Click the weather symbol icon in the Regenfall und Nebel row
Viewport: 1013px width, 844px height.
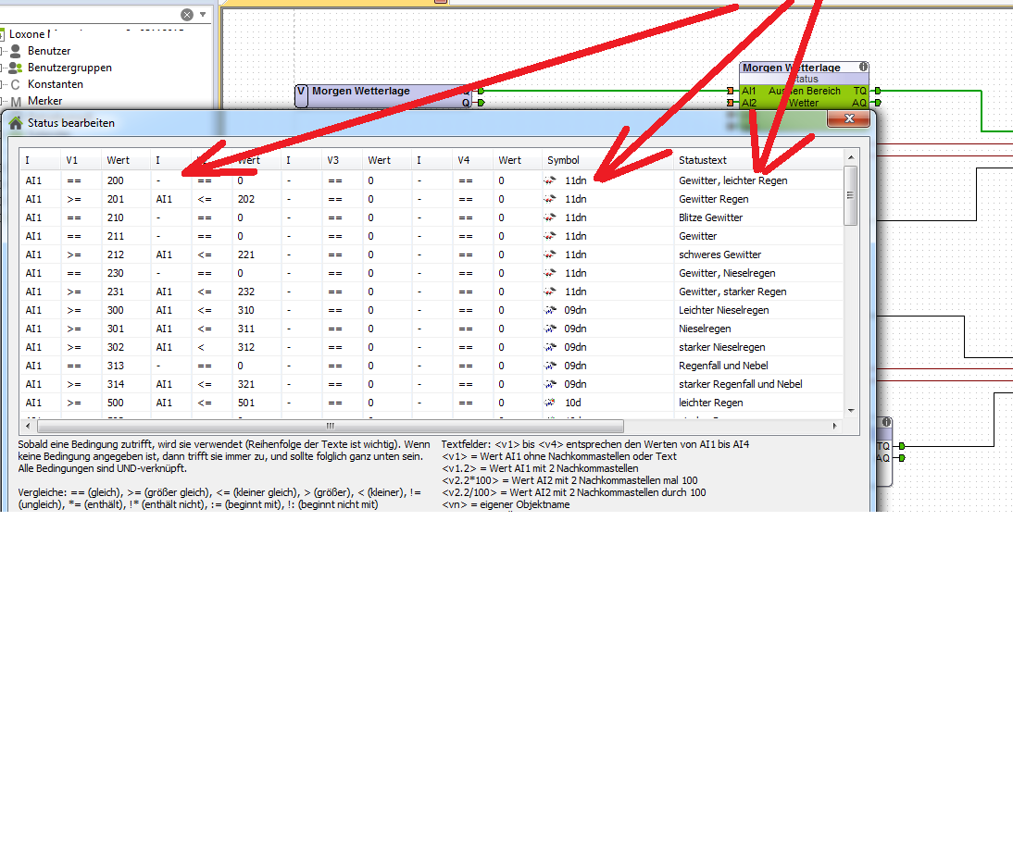click(550, 366)
